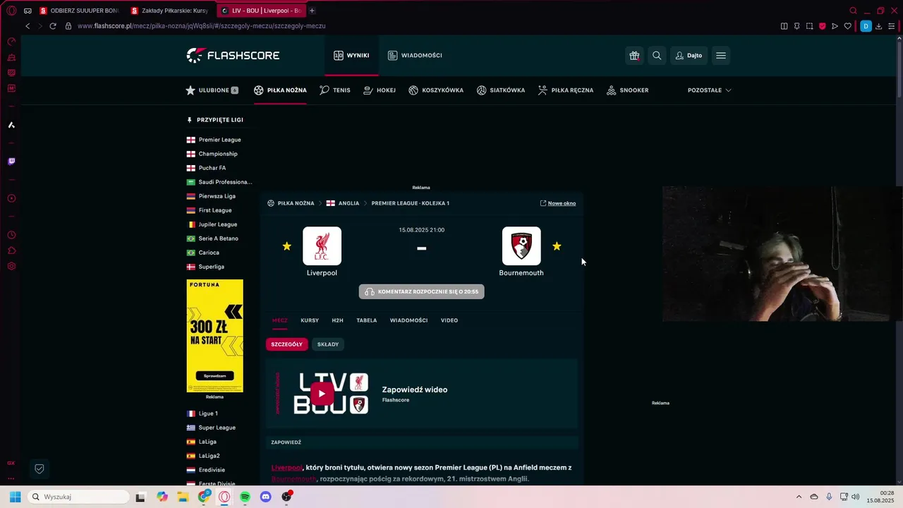The height and width of the screenshot is (508, 903).
Task: Open Easy Setup sliders icon
Action: 892,26
